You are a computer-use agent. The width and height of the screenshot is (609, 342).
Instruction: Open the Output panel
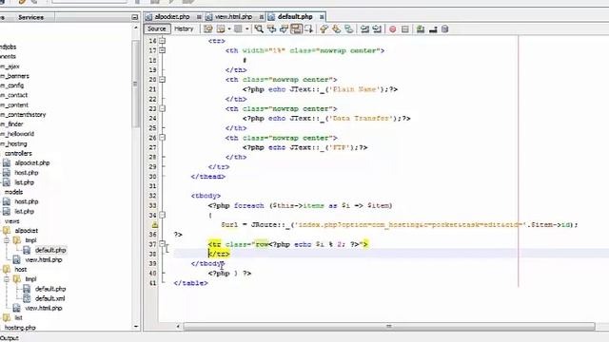tap(10, 338)
